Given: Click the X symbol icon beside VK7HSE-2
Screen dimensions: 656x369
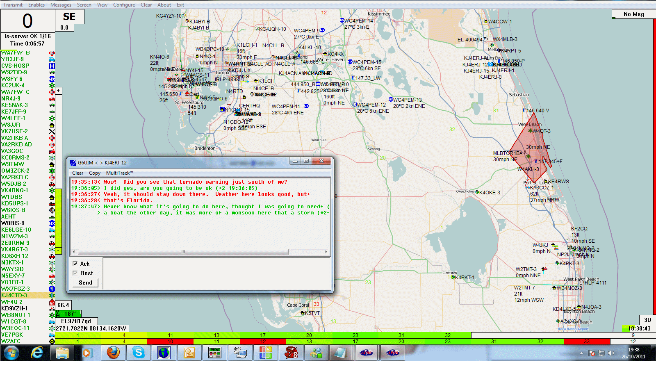Looking at the screenshot, I should pos(52,131).
